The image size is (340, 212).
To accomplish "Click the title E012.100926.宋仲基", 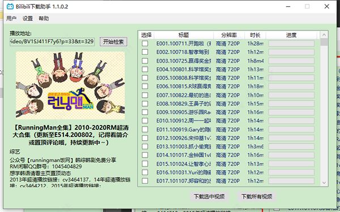I will (x=184, y=138).
